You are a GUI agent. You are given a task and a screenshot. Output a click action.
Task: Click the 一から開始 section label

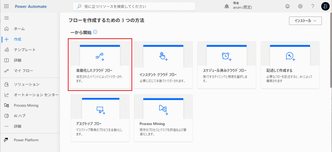tap(81, 32)
